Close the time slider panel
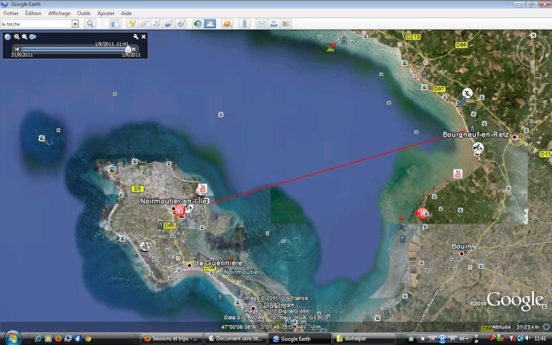The height and width of the screenshot is (345, 552). click(144, 37)
